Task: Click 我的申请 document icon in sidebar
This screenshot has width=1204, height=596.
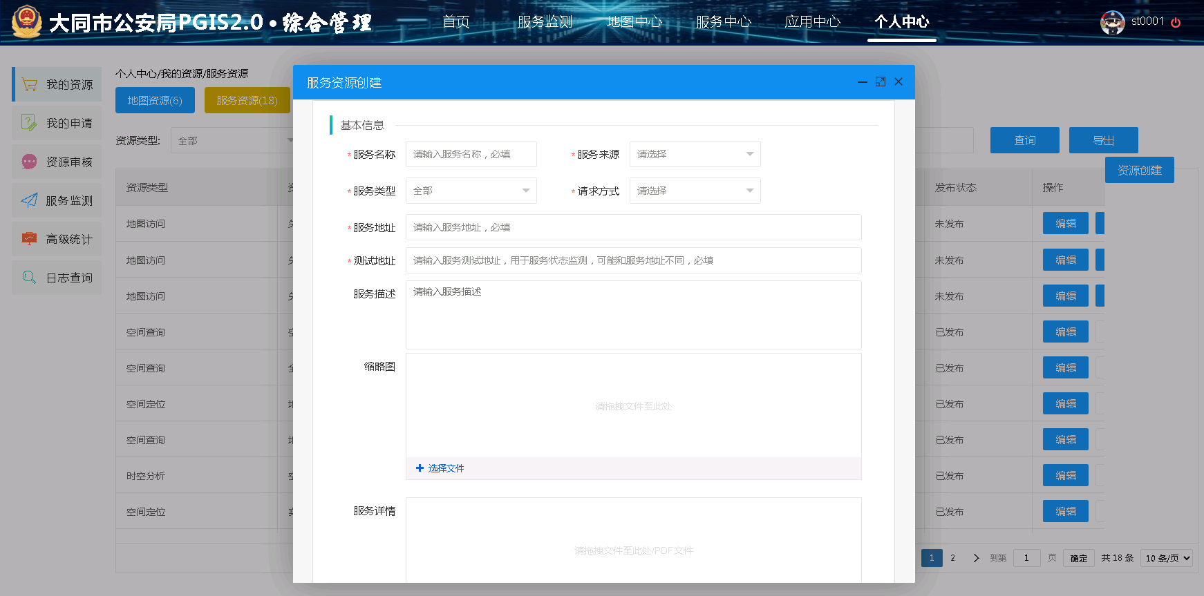Action: pos(29,123)
